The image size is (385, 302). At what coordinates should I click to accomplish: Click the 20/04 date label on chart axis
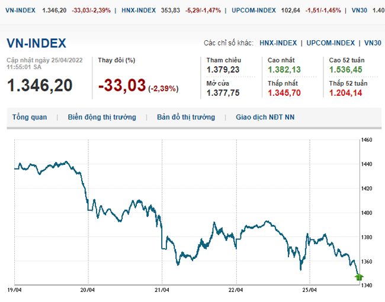(88, 290)
